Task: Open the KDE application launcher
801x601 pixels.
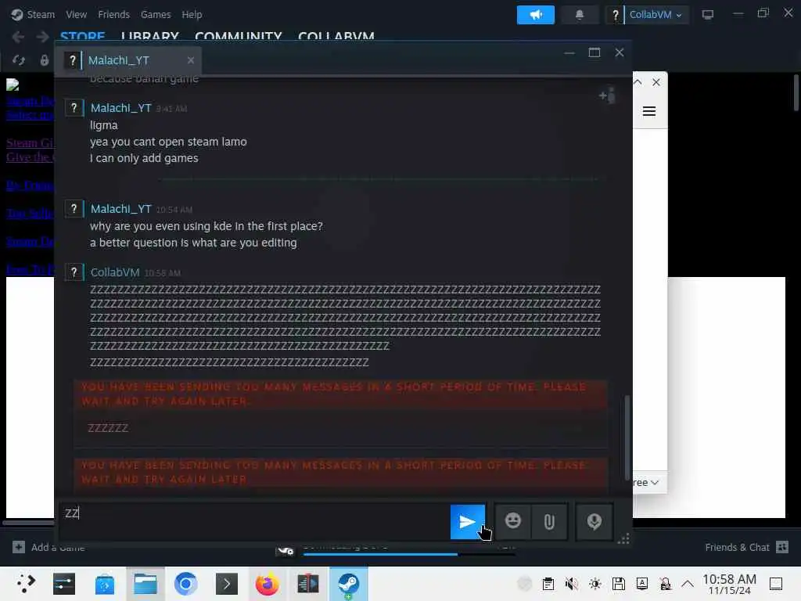Action: click(x=26, y=584)
